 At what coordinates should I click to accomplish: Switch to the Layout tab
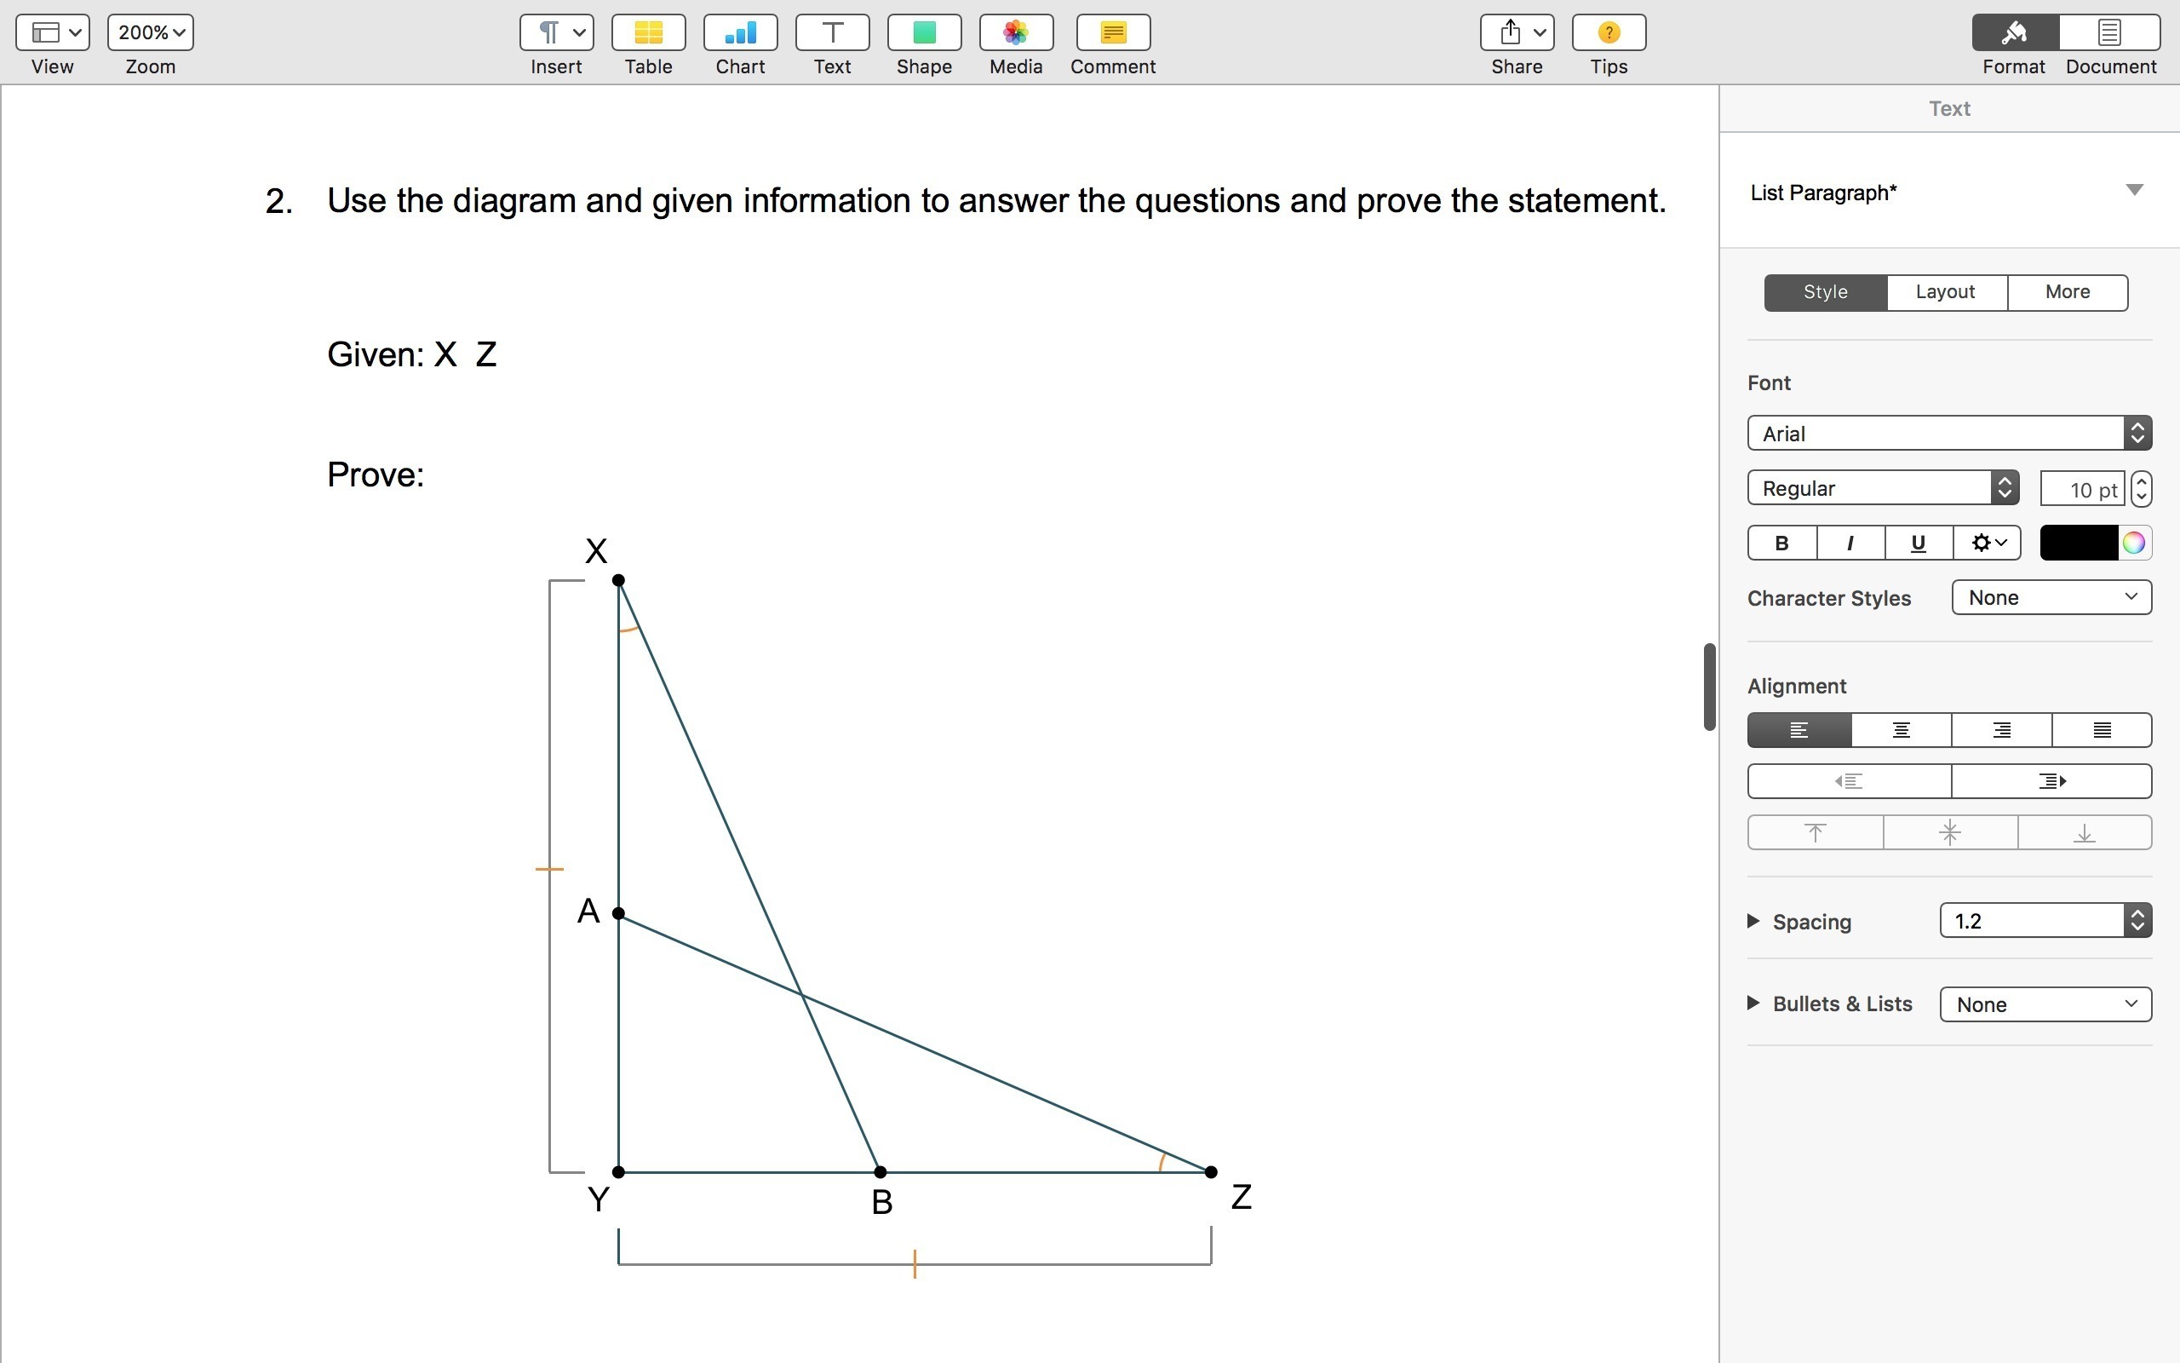(1945, 292)
